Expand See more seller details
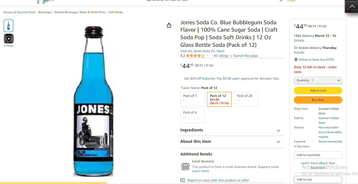This screenshot has height=184, width=358. coord(302,146)
